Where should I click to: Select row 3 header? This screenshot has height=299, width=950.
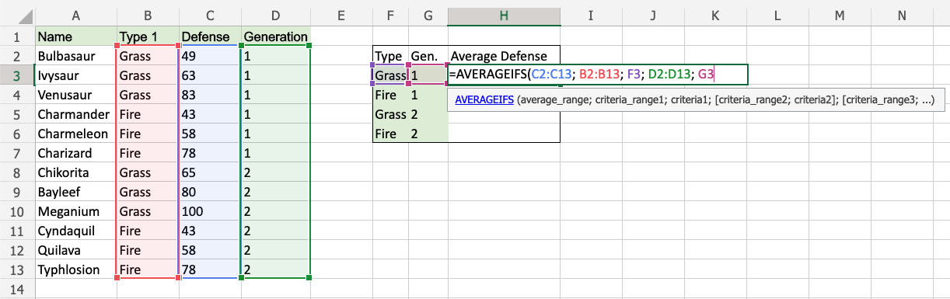(17, 75)
